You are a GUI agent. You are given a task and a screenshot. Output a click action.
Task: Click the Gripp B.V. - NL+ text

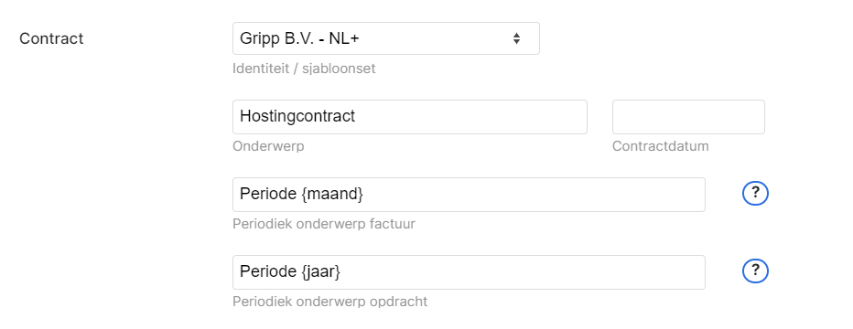coord(299,38)
